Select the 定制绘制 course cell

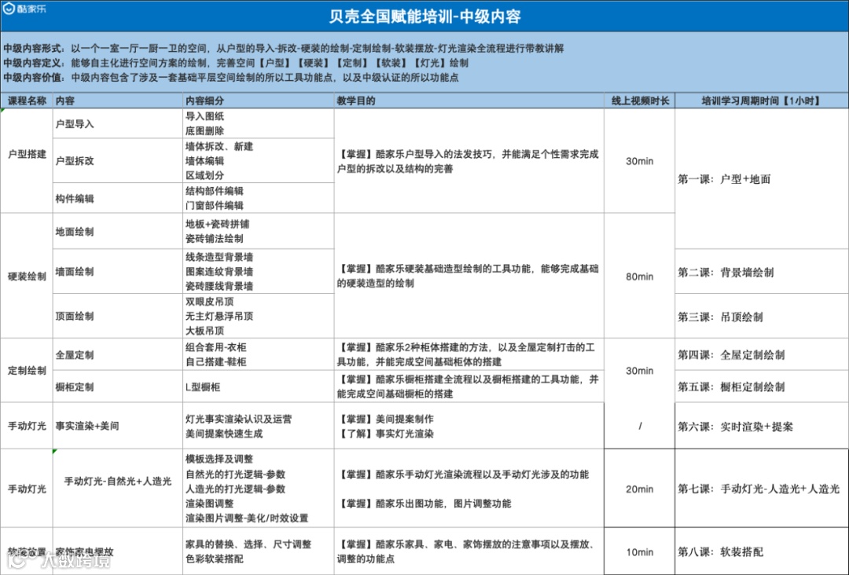tap(27, 371)
